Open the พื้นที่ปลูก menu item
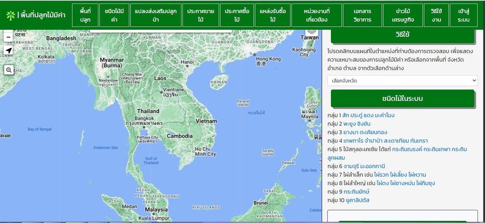This screenshot has height=223, width=485. pyautogui.click(x=85, y=15)
